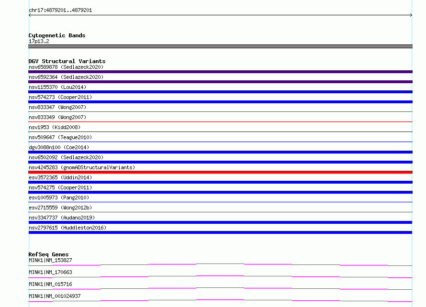
Task: Open variant nsv6592364 (Sedlazeck2020)
Action: click(x=66, y=77)
